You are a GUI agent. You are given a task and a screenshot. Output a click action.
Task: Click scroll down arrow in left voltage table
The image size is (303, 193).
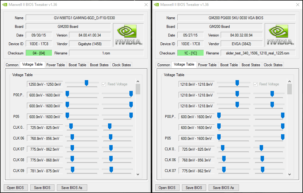tap(138, 174)
